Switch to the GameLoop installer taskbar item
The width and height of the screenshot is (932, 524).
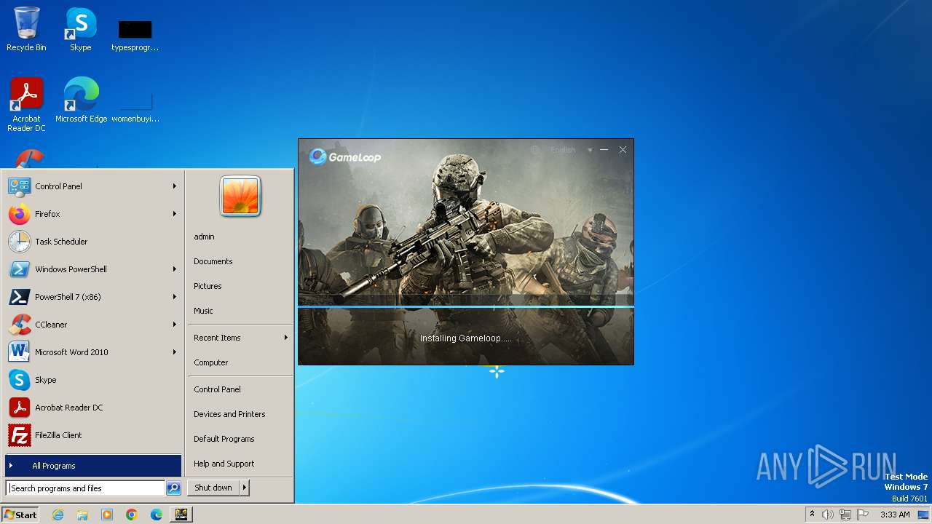181,515
